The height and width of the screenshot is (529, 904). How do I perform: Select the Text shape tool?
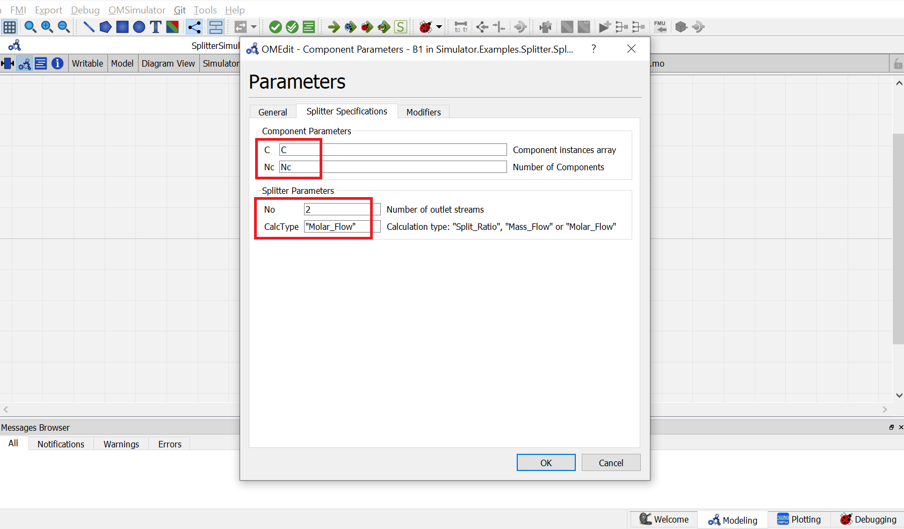[x=156, y=27]
